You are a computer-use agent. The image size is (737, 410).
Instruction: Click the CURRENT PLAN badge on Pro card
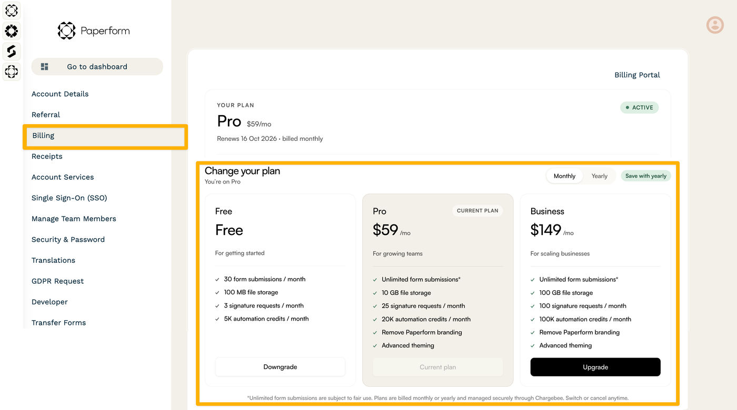click(477, 211)
